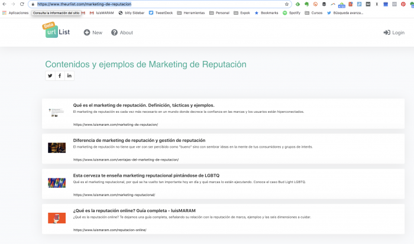This screenshot has height=244, width=414.
Task: Click the browser forward arrow
Action: 13,4
